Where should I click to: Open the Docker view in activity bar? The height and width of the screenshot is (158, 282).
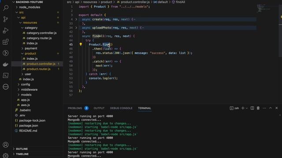click(x=6, y=65)
